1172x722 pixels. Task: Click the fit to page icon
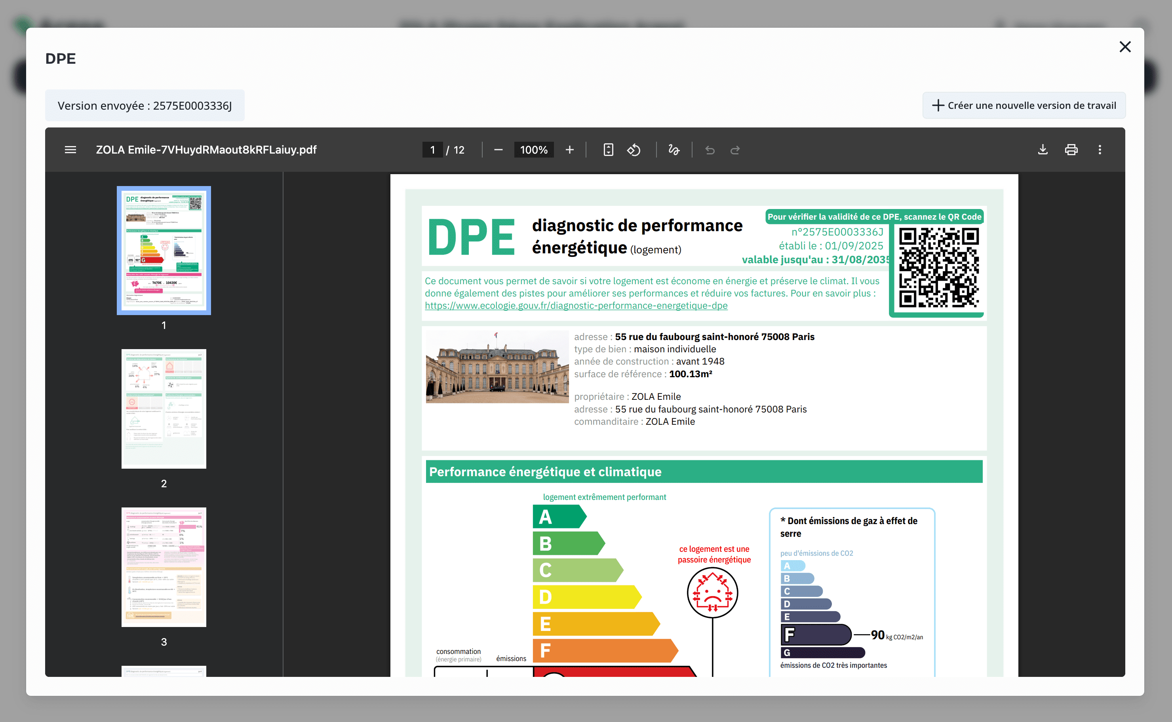click(x=608, y=150)
